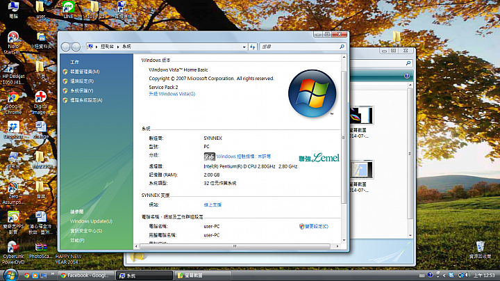Open the Nero StartSmart shortcut
Screen dimensions: 500x281
coord(12,43)
